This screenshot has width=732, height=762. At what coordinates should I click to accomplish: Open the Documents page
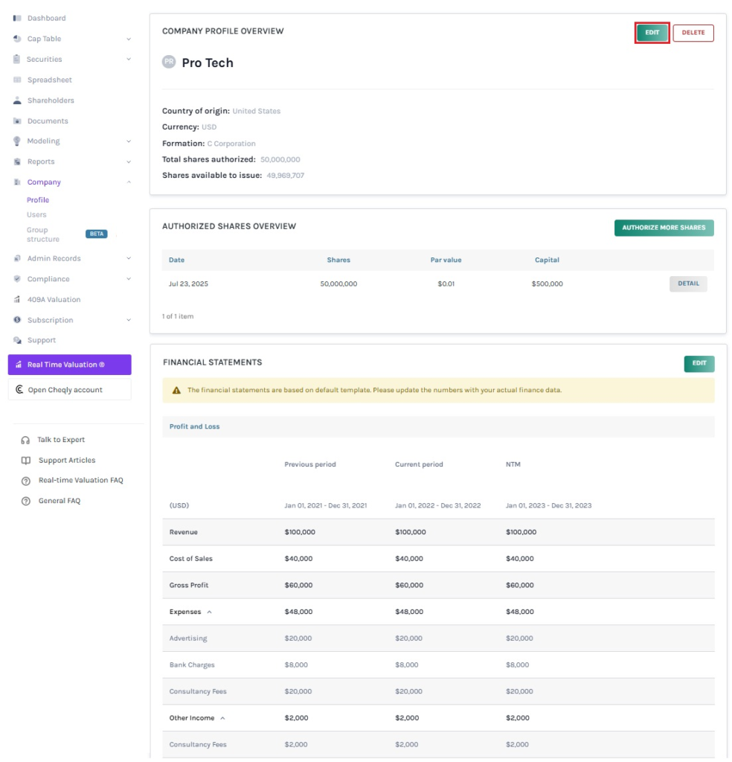48,121
